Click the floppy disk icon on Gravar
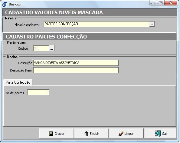 pyautogui.click(x=51, y=134)
